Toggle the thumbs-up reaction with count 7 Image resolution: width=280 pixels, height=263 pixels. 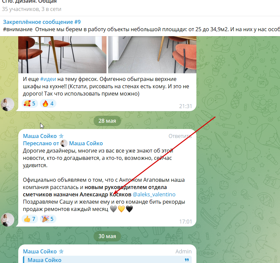click(30, 219)
